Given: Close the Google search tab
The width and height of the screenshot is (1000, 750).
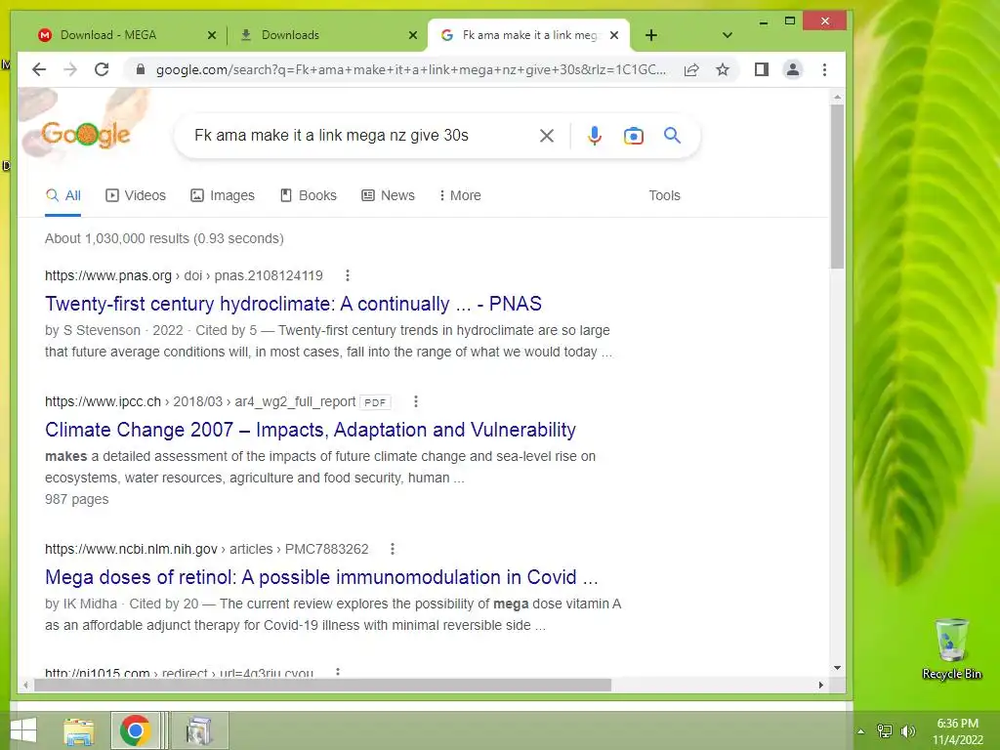Looking at the screenshot, I should [x=614, y=35].
